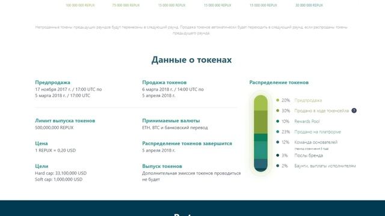
Task: Click the 2% bounty legend bullet
Action: (278, 166)
